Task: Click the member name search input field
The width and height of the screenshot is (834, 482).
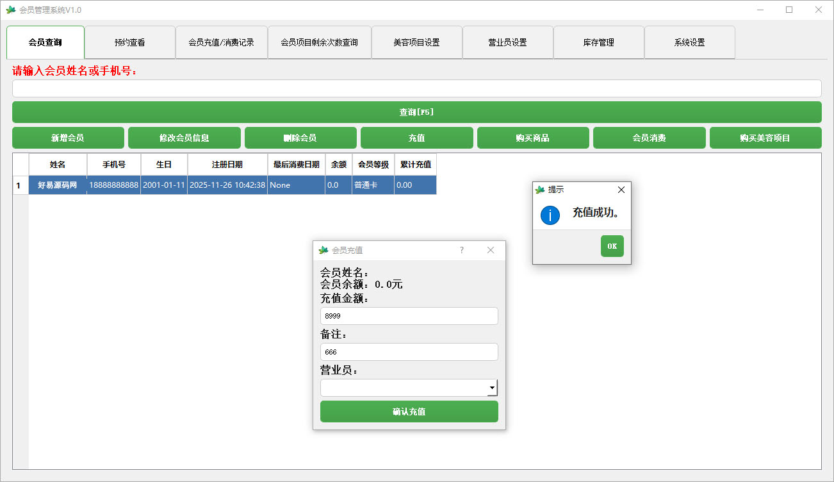Action: click(416, 88)
